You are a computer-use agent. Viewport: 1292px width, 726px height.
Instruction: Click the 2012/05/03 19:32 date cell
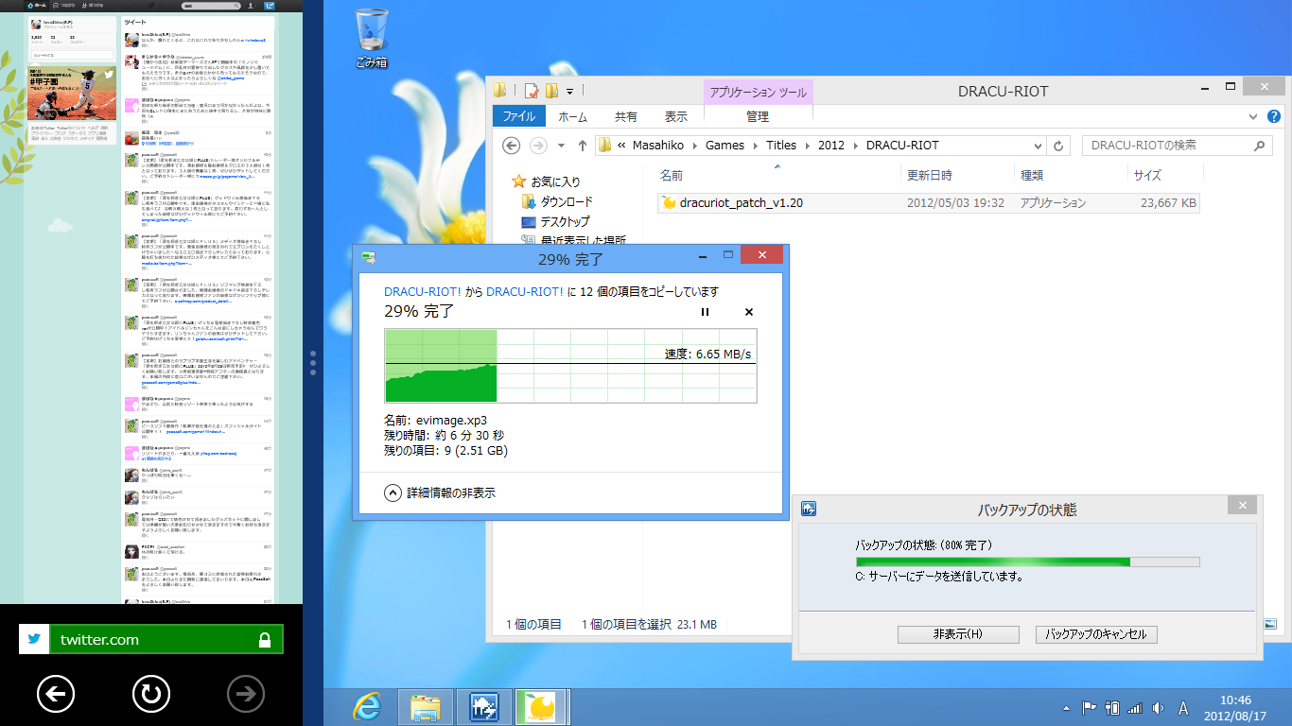click(955, 203)
